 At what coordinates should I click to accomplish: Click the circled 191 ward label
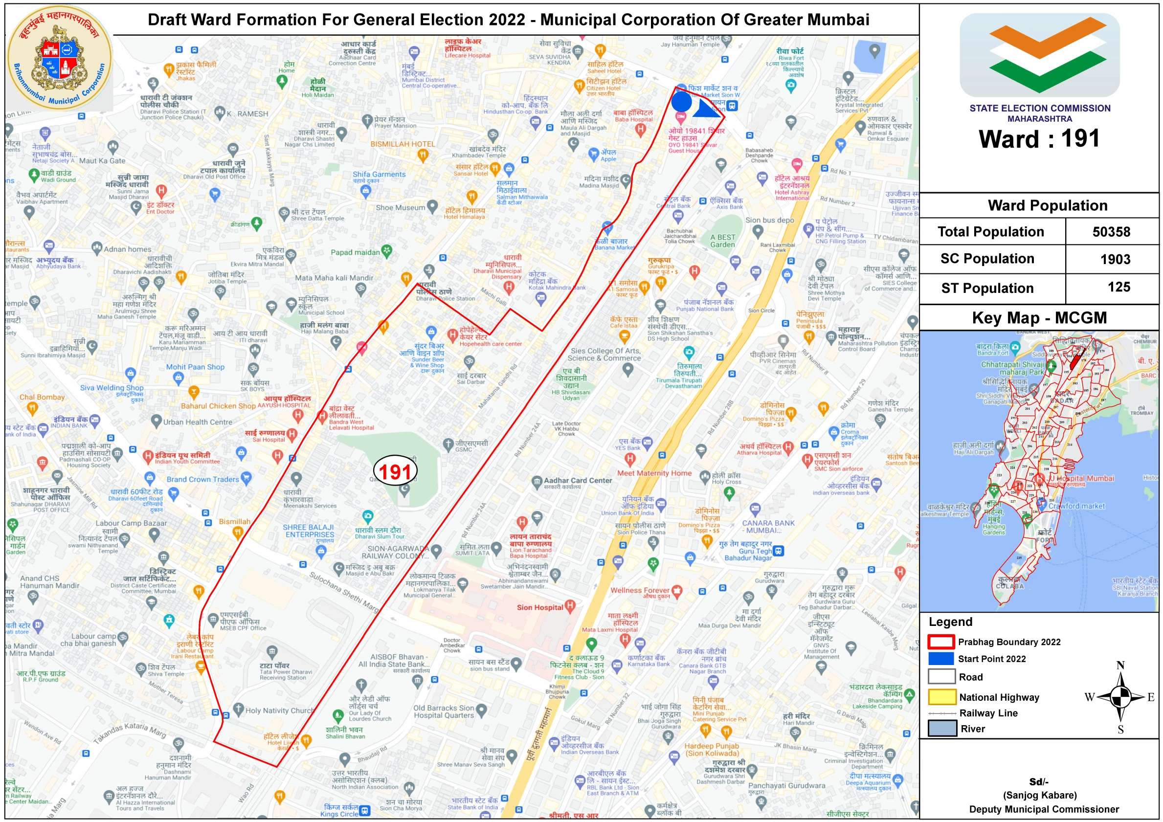[x=395, y=471]
